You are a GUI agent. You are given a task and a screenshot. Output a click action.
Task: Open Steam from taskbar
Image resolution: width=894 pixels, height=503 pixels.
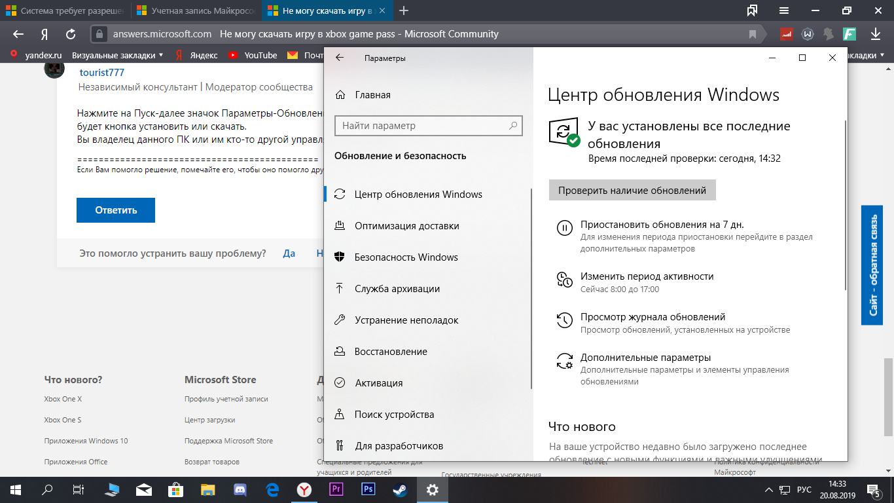point(400,490)
